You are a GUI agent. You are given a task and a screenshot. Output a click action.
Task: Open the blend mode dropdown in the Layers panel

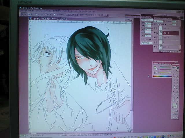click(x=159, y=21)
